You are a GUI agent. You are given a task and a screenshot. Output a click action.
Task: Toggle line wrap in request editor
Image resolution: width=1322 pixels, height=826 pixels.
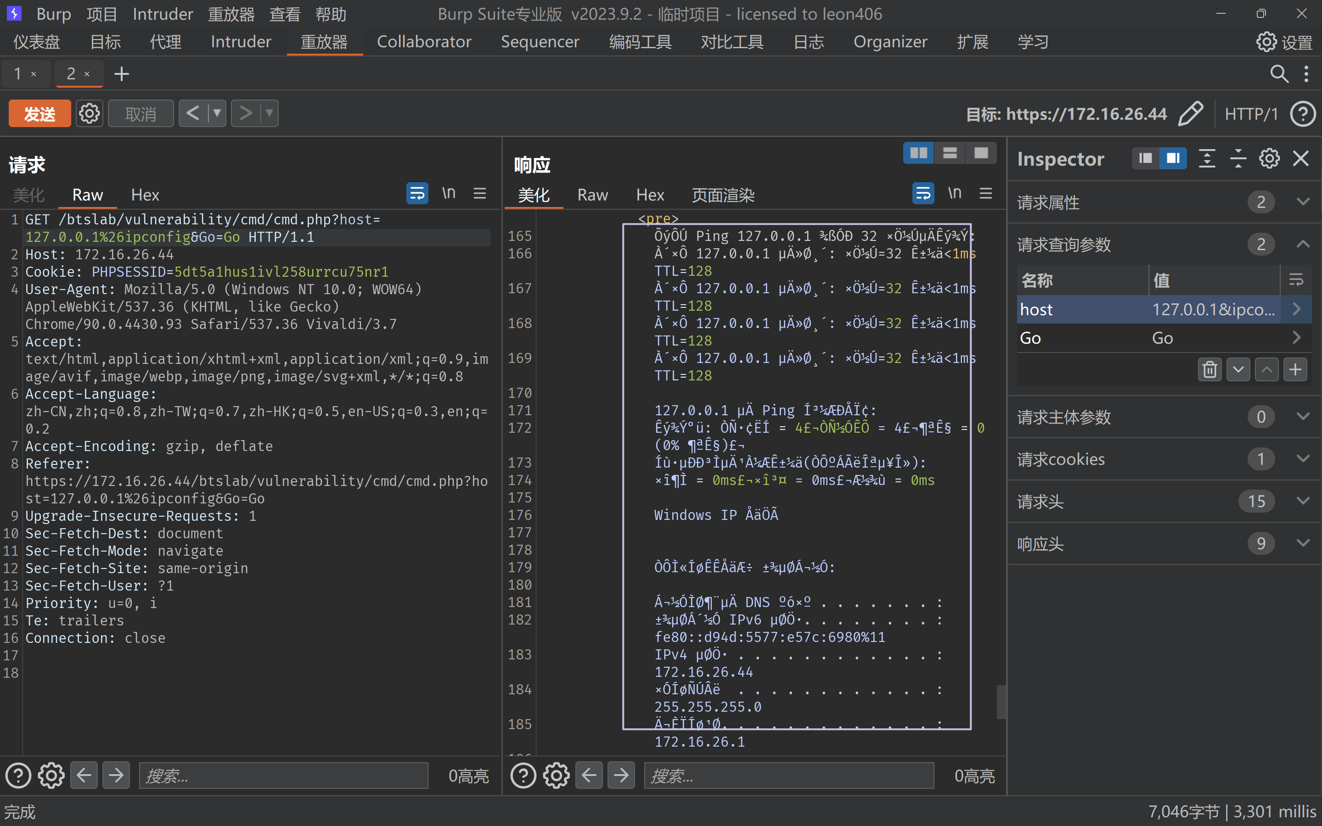point(417,193)
